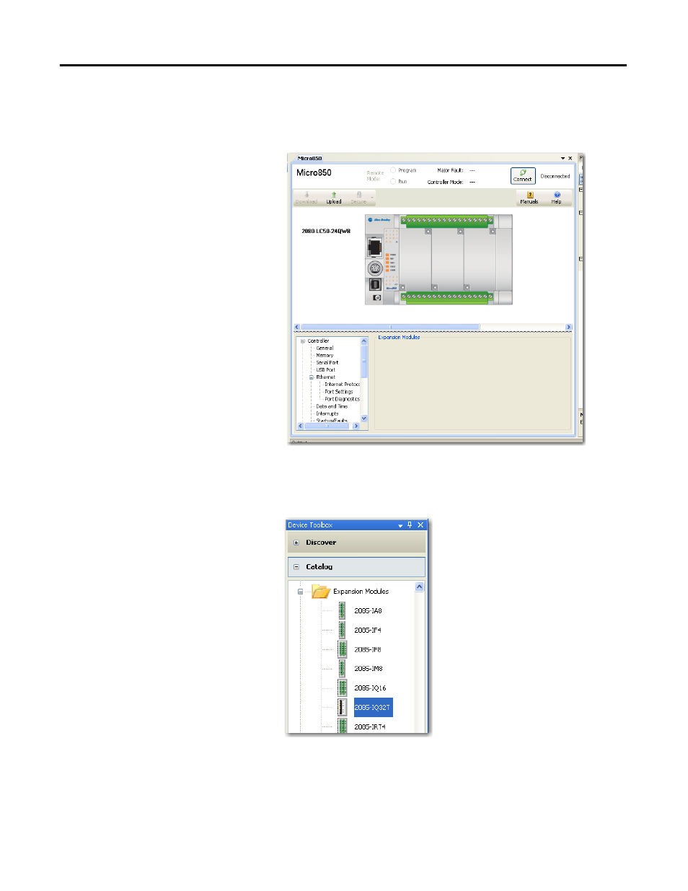Image resolution: width=688 pixels, height=891 pixels.
Task: Click the 2085-IQ16 module icon
Action: [x=343, y=688]
